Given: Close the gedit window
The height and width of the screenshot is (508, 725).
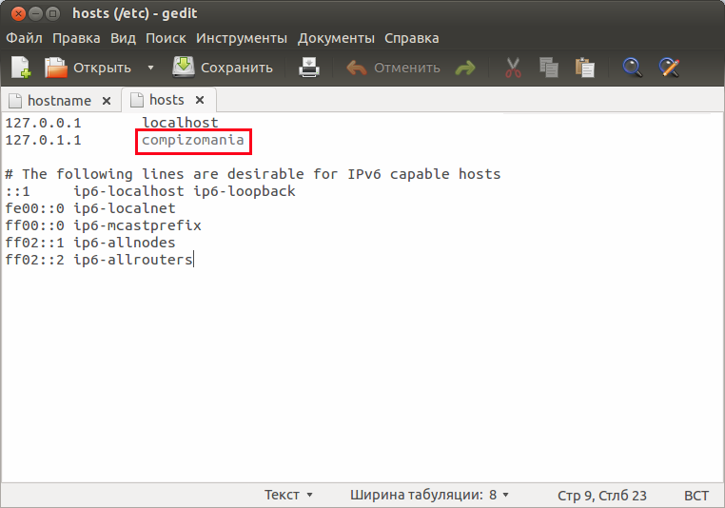Looking at the screenshot, I should (18, 14).
